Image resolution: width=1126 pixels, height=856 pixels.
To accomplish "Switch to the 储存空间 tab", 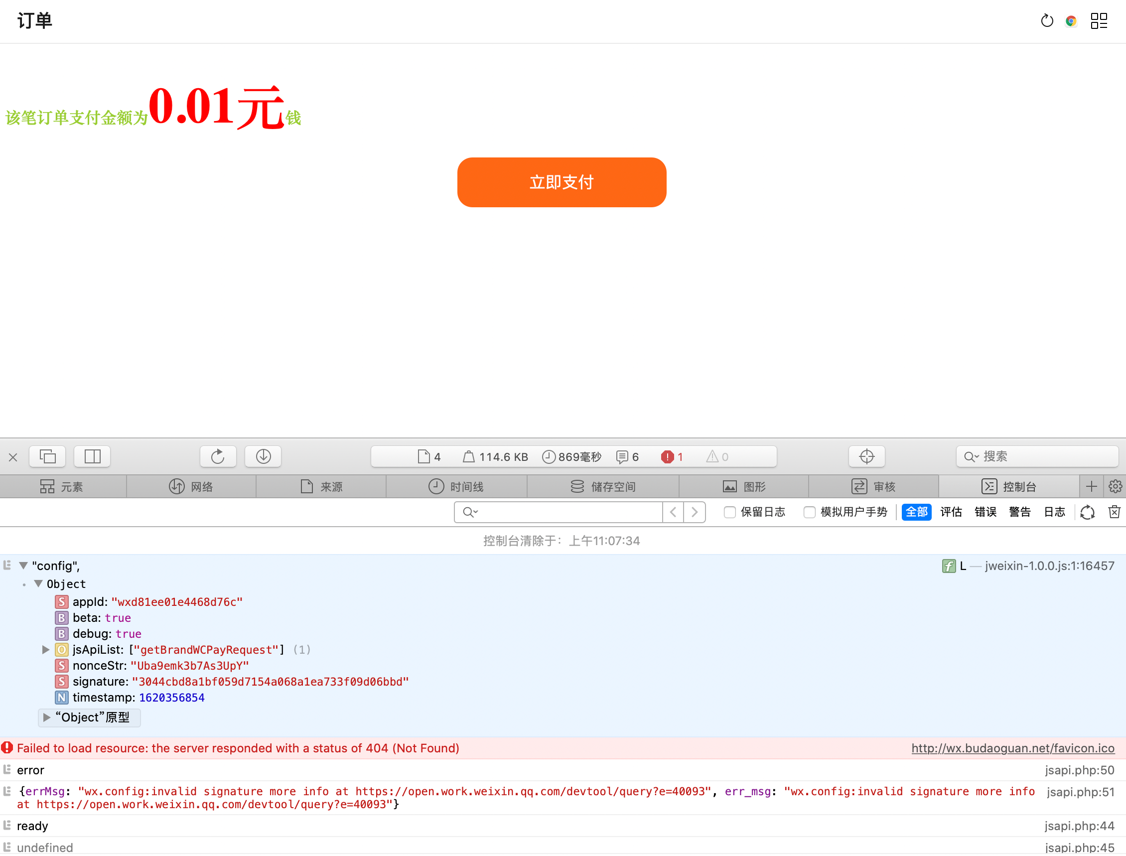I will coord(603,487).
